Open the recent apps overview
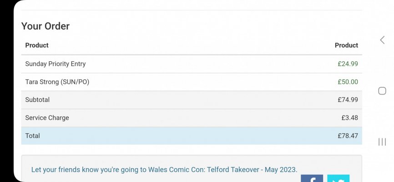The height and width of the screenshot is (182, 394). pyautogui.click(x=382, y=142)
